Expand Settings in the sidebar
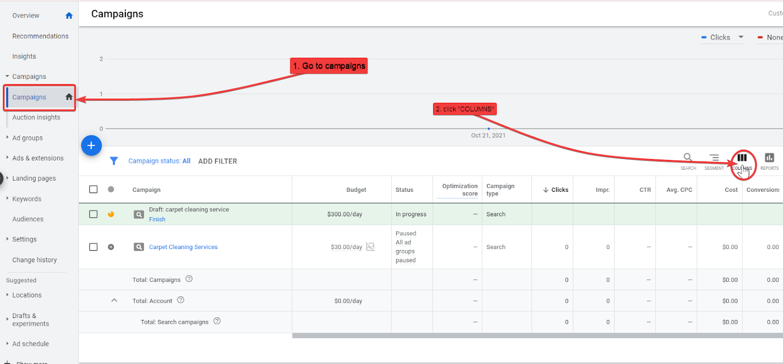The width and height of the screenshot is (783, 364). [7, 239]
